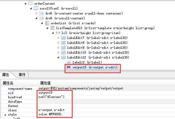Click the scrollView2 scroll icon
The width and height of the screenshot is (175, 119).
click(x=36, y=8)
